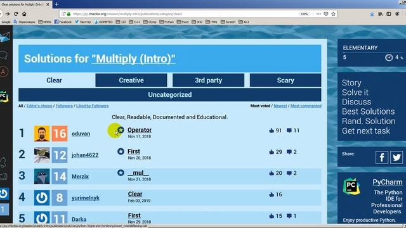Expand the Python bookmarks folder
Viewport: 406px width, 228px height.
coord(166,22)
